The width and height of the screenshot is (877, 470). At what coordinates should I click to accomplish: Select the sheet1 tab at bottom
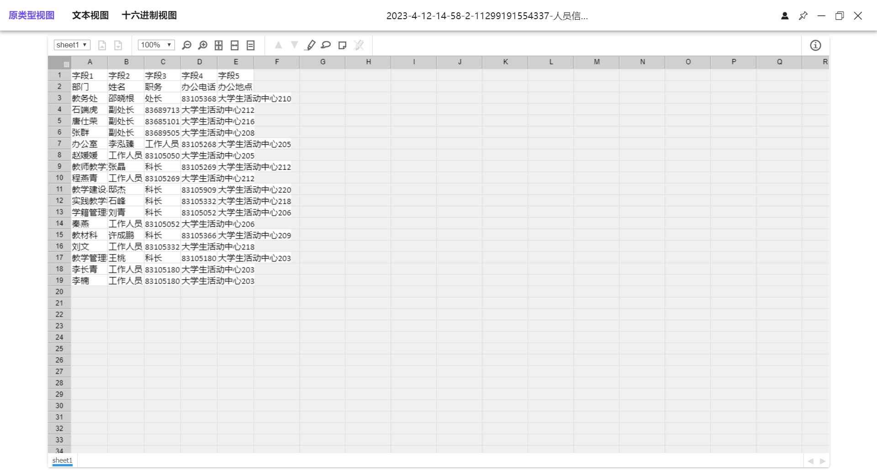(x=63, y=460)
